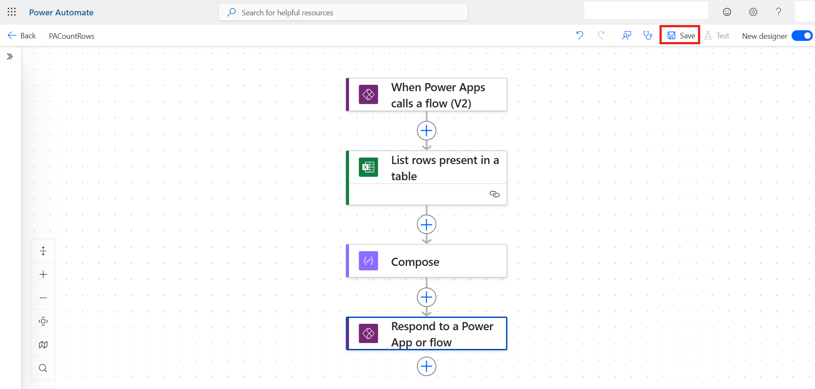Click the Undo arrow icon
Viewport: 815px width, 389px height.
coord(579,35)
